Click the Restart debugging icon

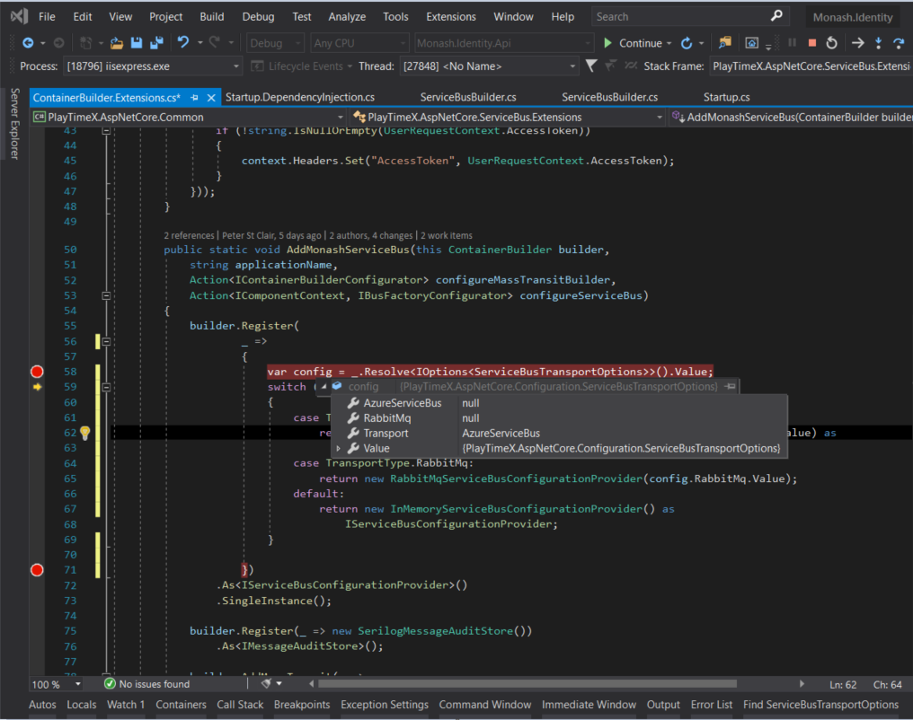[x=832, y=43]
